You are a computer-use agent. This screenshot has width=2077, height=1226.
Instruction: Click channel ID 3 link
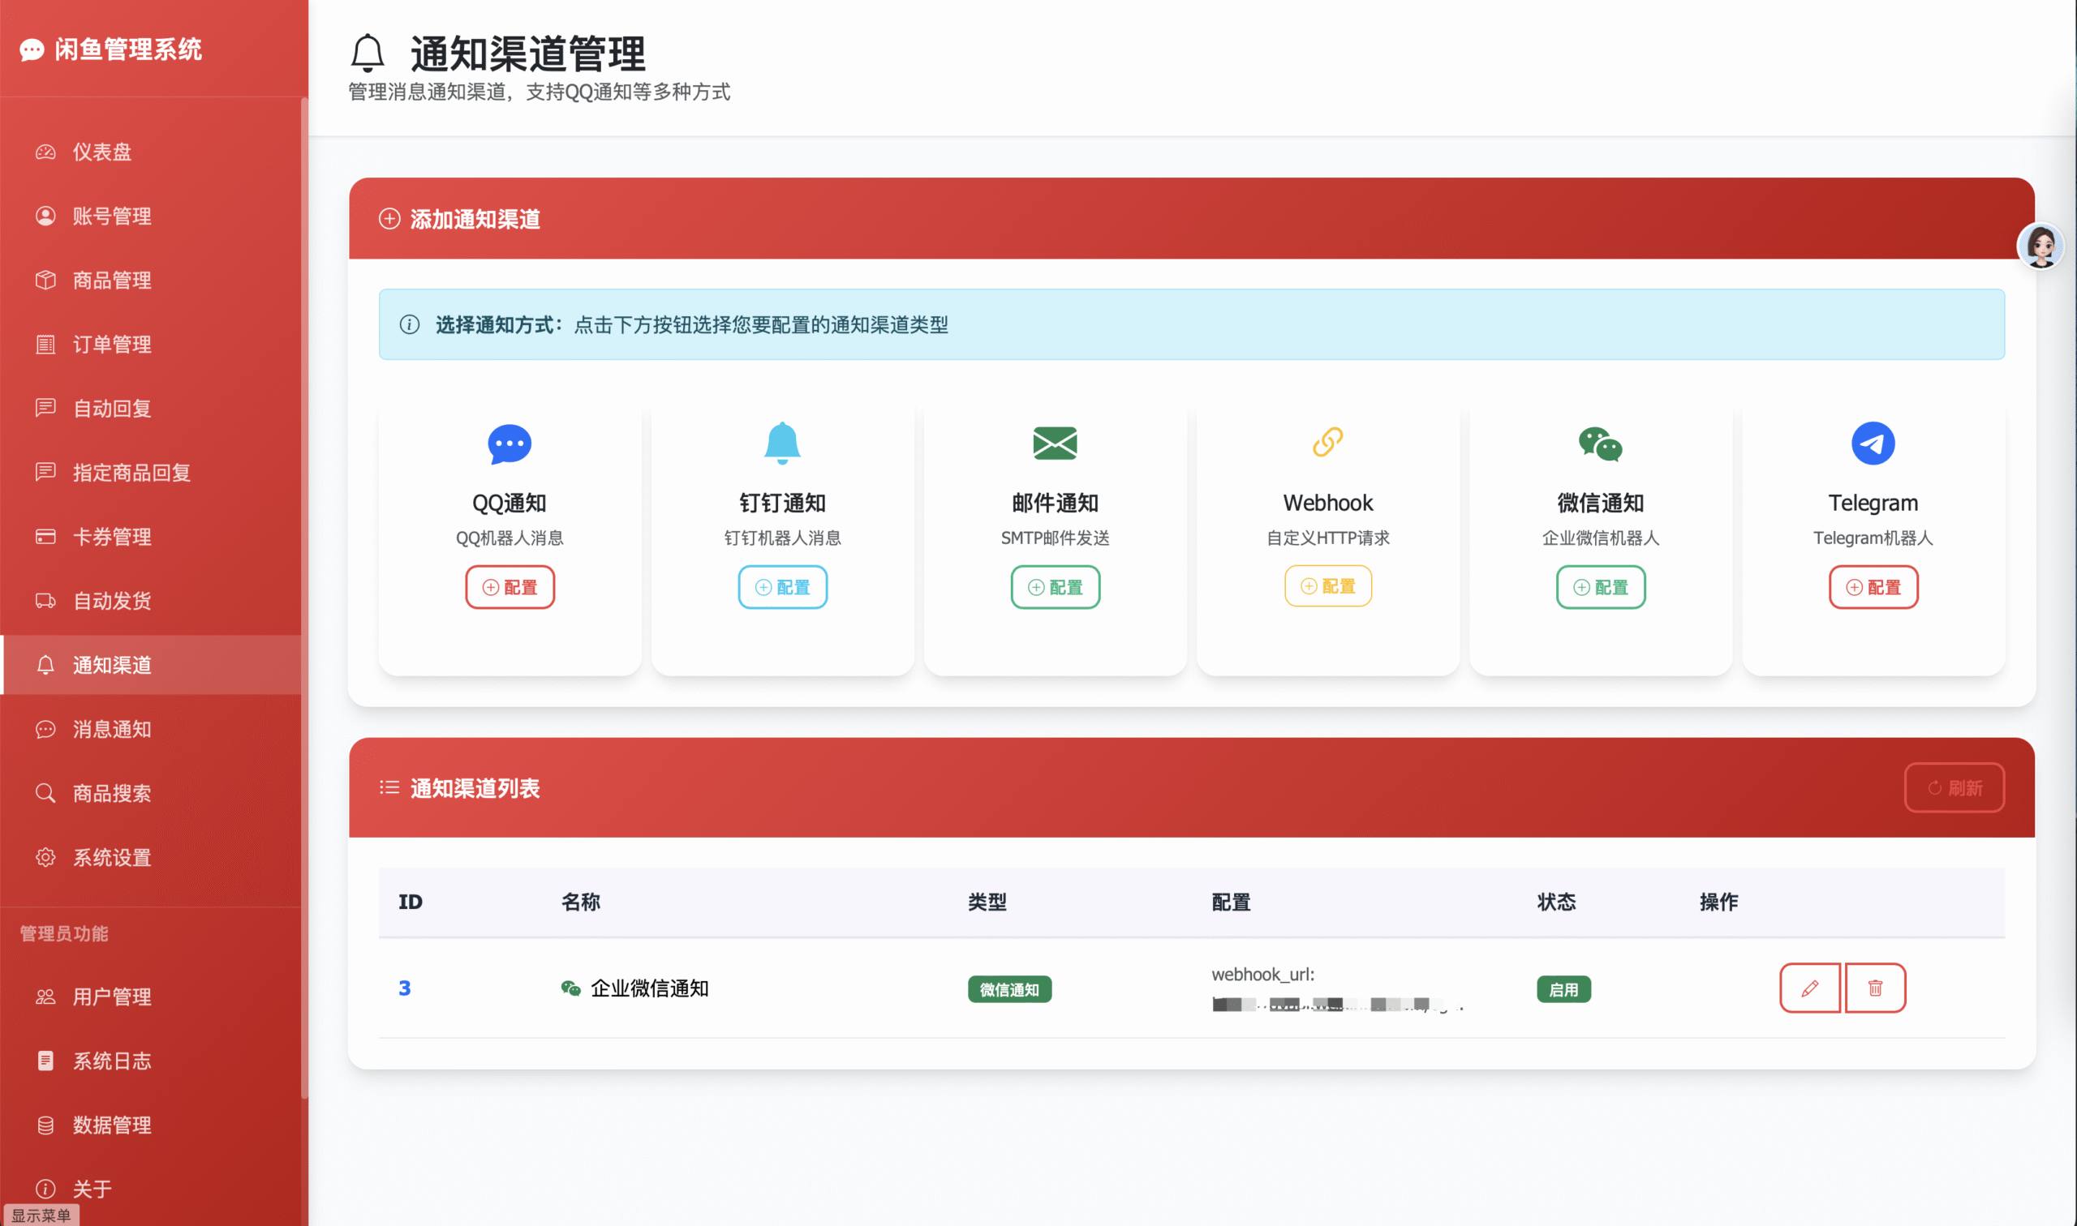404,988
